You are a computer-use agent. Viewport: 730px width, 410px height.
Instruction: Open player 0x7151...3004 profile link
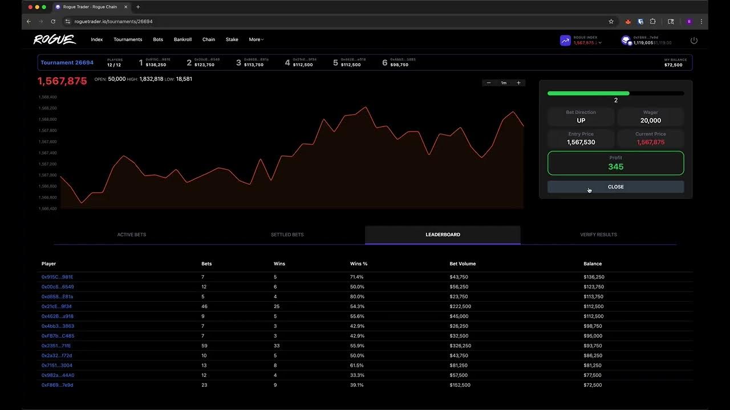(x=57, y=366)
